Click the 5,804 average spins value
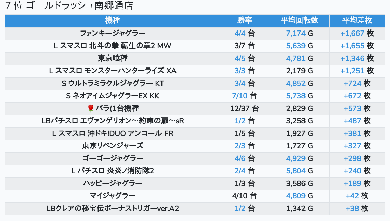Image resolution: width=390 pixels, height=221 pixels. (296, 171)
